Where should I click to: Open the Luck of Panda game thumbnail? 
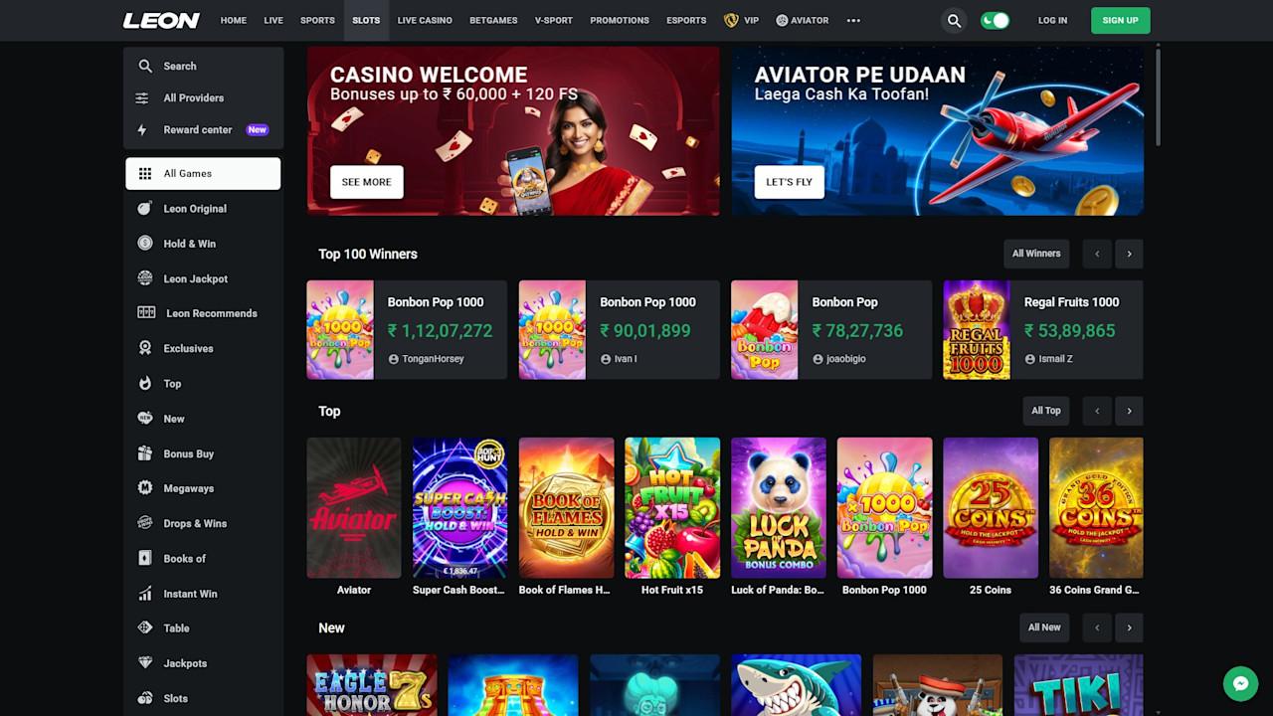pos(779,508)
